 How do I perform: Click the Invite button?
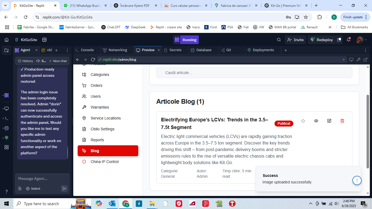coord(295,40)
